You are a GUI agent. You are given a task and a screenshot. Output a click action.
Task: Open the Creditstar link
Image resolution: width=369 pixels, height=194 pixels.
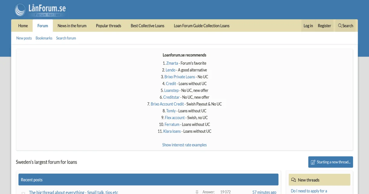(171, 97)
